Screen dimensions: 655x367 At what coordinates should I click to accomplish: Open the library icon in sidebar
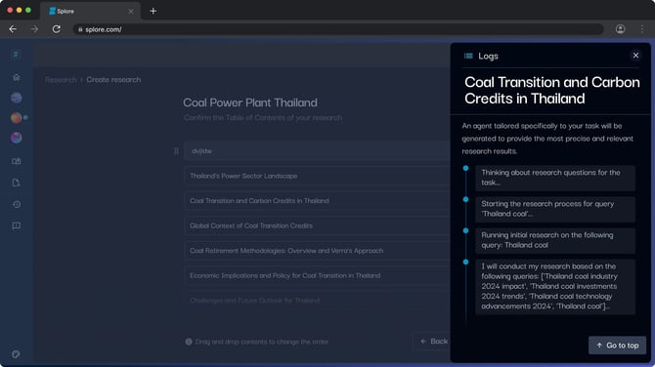[17, 161]
